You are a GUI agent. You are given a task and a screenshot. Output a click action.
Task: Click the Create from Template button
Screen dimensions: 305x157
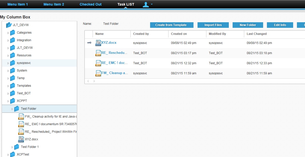tap(172, 25)
